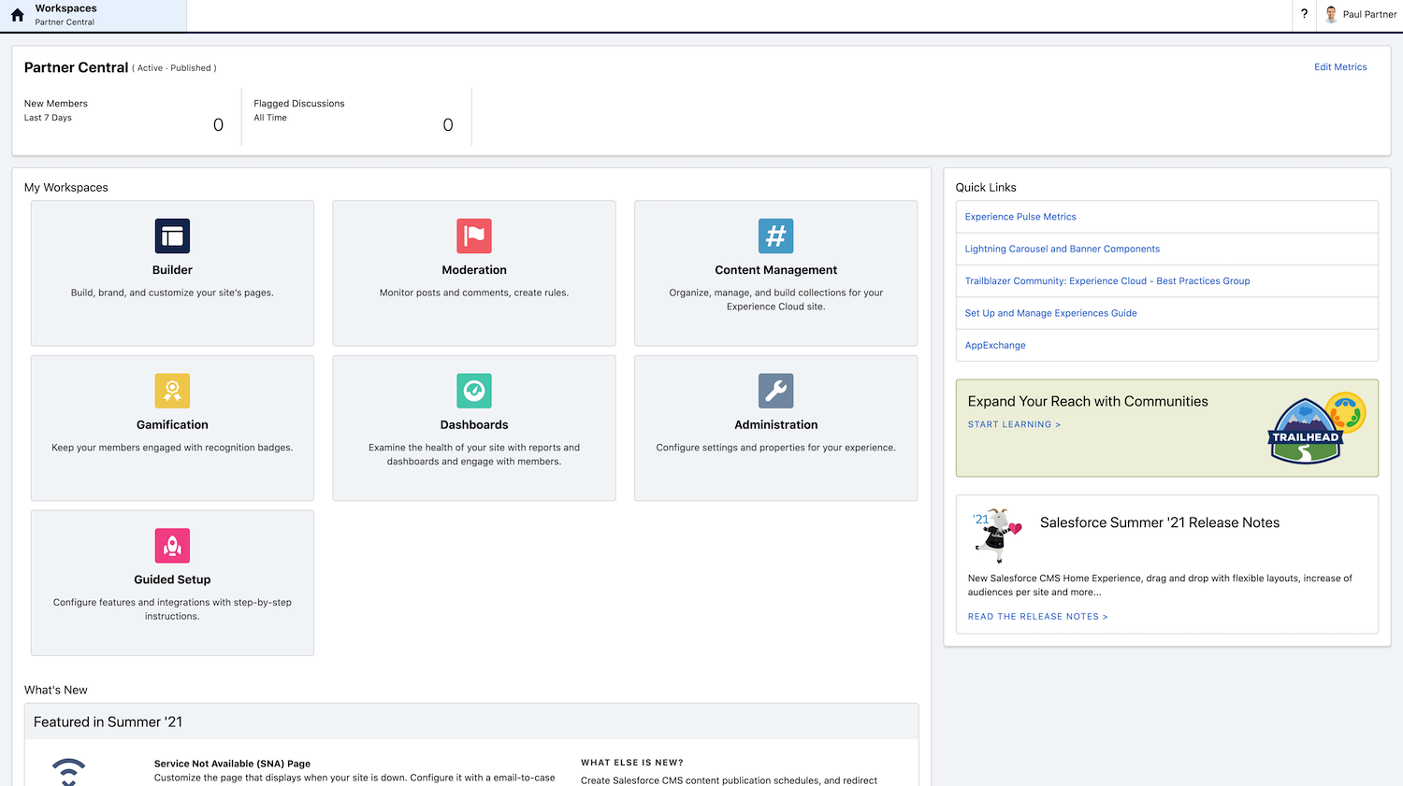Image resolution: width=1403 pixels, height=786 pixels.
Task: Click the Guided Setup rocket icon
Action: pos(172,546)
